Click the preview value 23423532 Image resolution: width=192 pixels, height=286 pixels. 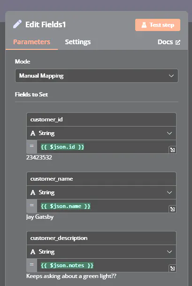tap(39, 158)
